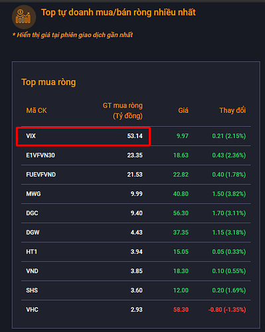Click VND change 0.10 (0.55%)
Viewport: 265px width, 332px height.
click(229, 271)
